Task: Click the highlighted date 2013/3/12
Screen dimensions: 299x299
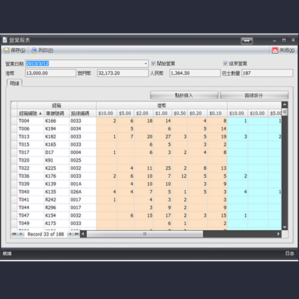Action: (38, 64)
